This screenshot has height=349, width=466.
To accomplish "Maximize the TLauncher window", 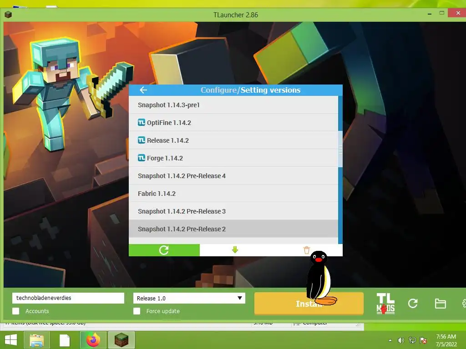I will click(x=442, y=13).
